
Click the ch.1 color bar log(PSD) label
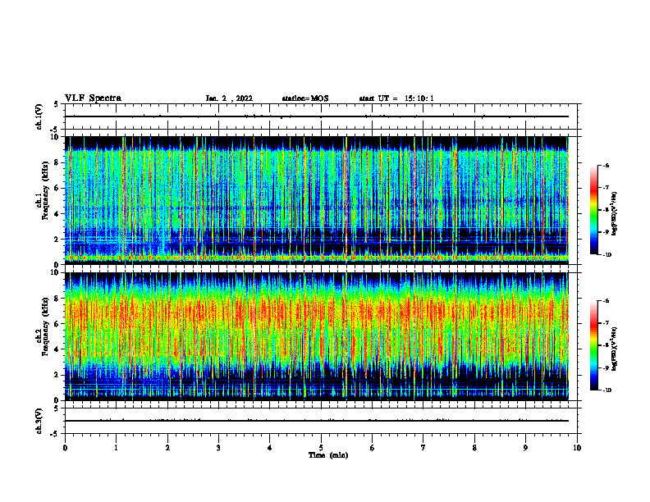point(615,213)
